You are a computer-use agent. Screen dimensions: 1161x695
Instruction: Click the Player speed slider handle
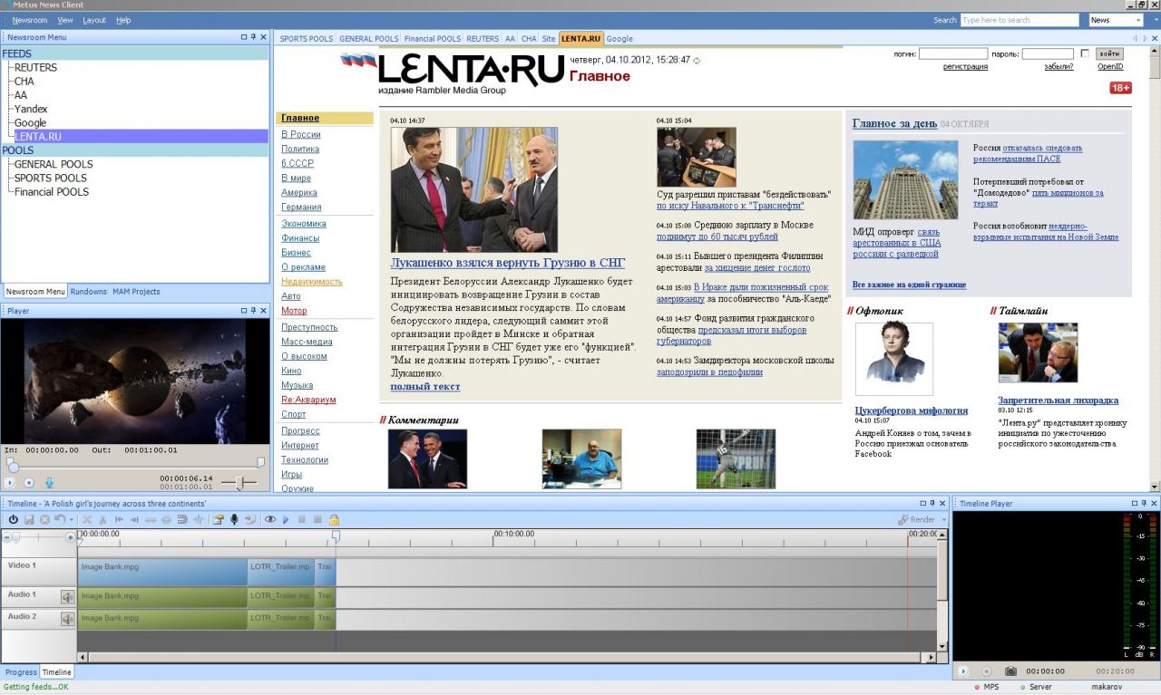[239, 483]
